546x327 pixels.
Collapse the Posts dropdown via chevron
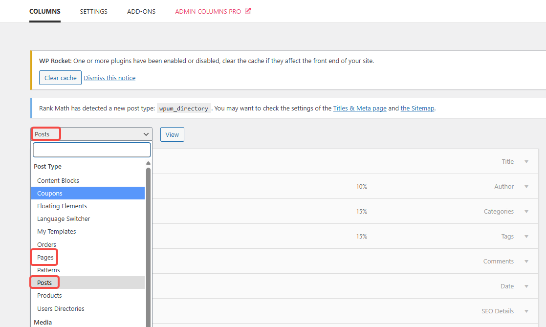click(x=146, y=134)
